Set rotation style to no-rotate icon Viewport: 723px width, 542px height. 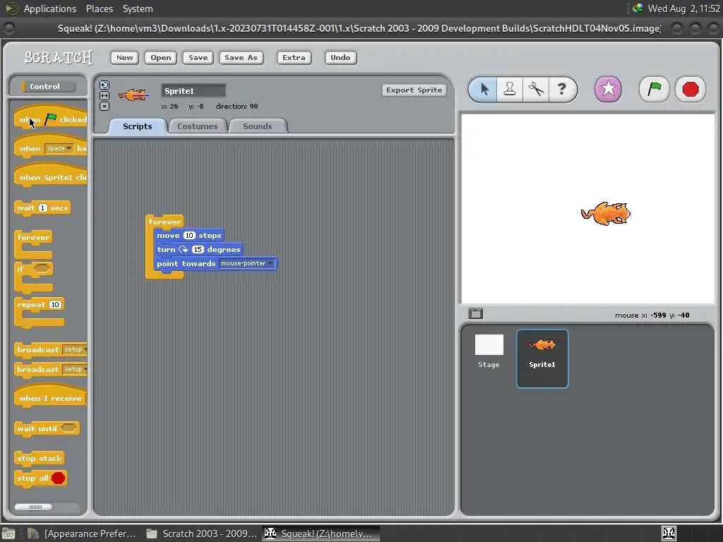coord(104,106)
